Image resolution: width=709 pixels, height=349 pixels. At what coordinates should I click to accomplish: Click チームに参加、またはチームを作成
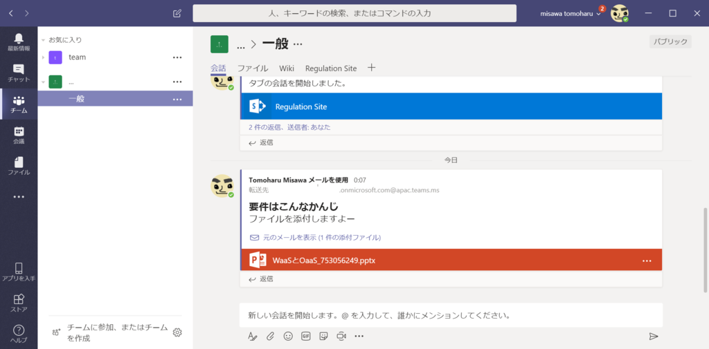click(117, 332)
